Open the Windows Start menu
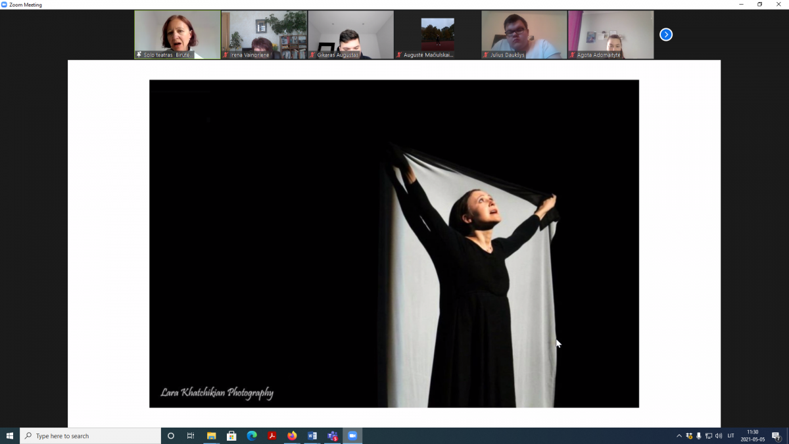 pyautogui.click(x=10, y=435)
